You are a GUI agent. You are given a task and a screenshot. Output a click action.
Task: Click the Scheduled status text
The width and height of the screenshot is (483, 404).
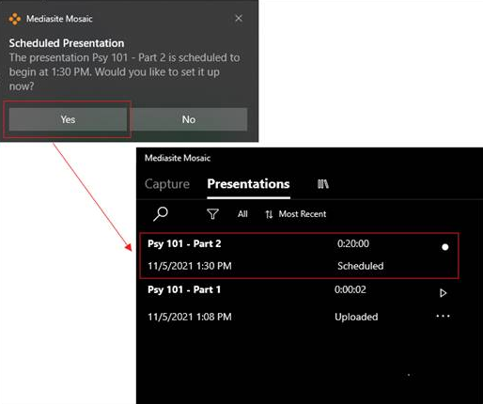coord(360,266)
